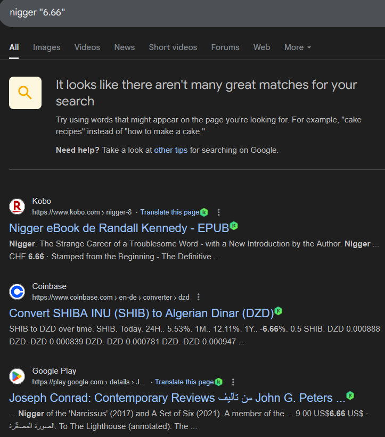
Task: Open the Short videos tab
Action: coord(173,47)
